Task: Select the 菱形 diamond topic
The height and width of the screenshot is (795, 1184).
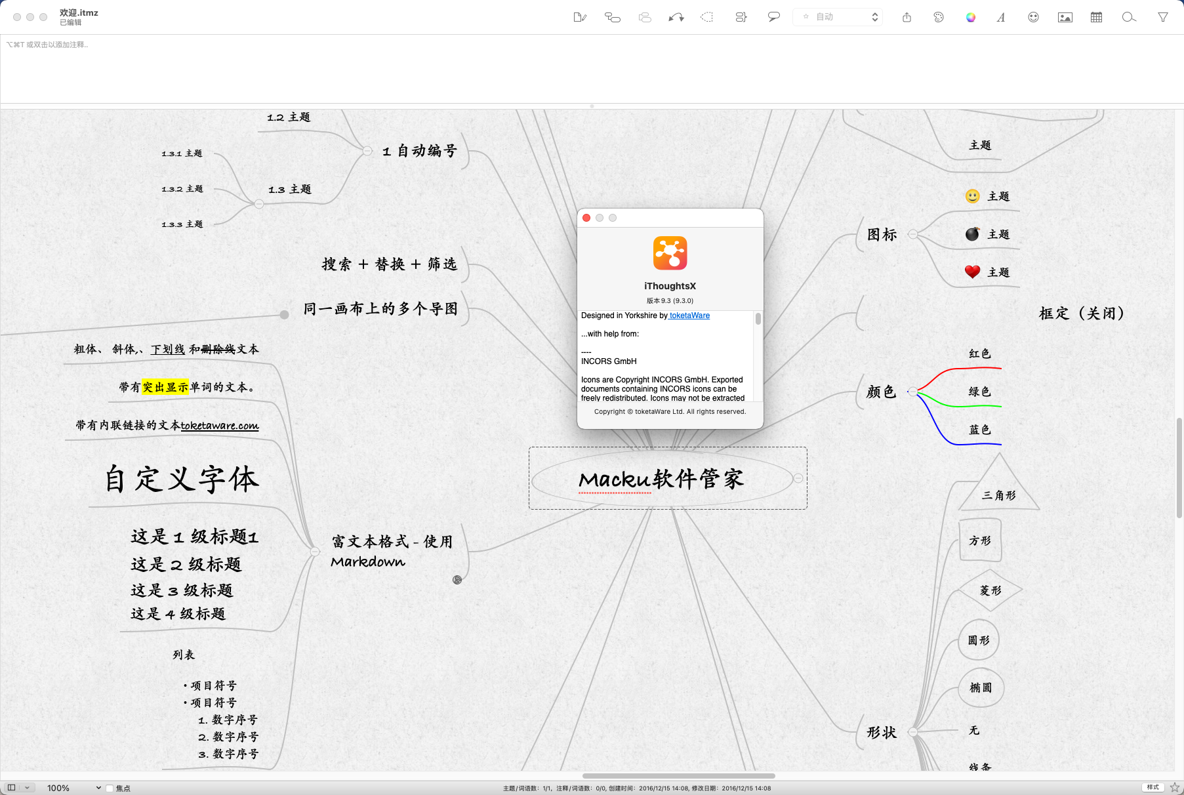Action: 990,590
